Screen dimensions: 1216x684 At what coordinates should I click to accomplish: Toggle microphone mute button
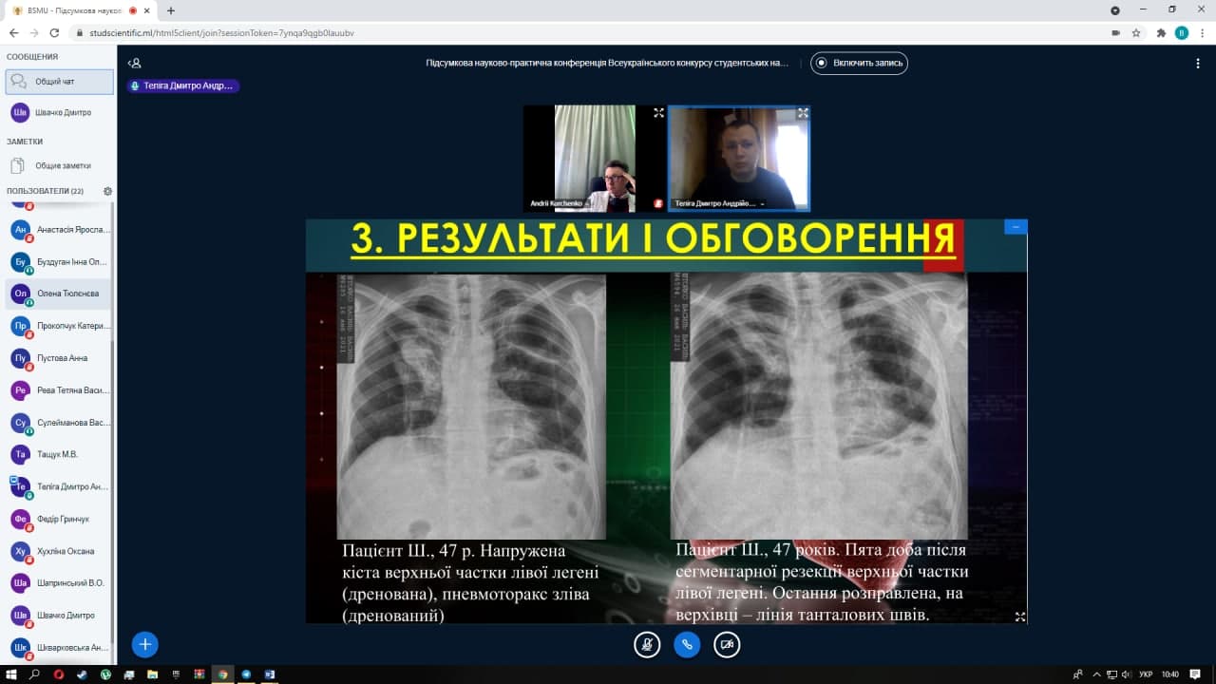[x=647, y=644]
